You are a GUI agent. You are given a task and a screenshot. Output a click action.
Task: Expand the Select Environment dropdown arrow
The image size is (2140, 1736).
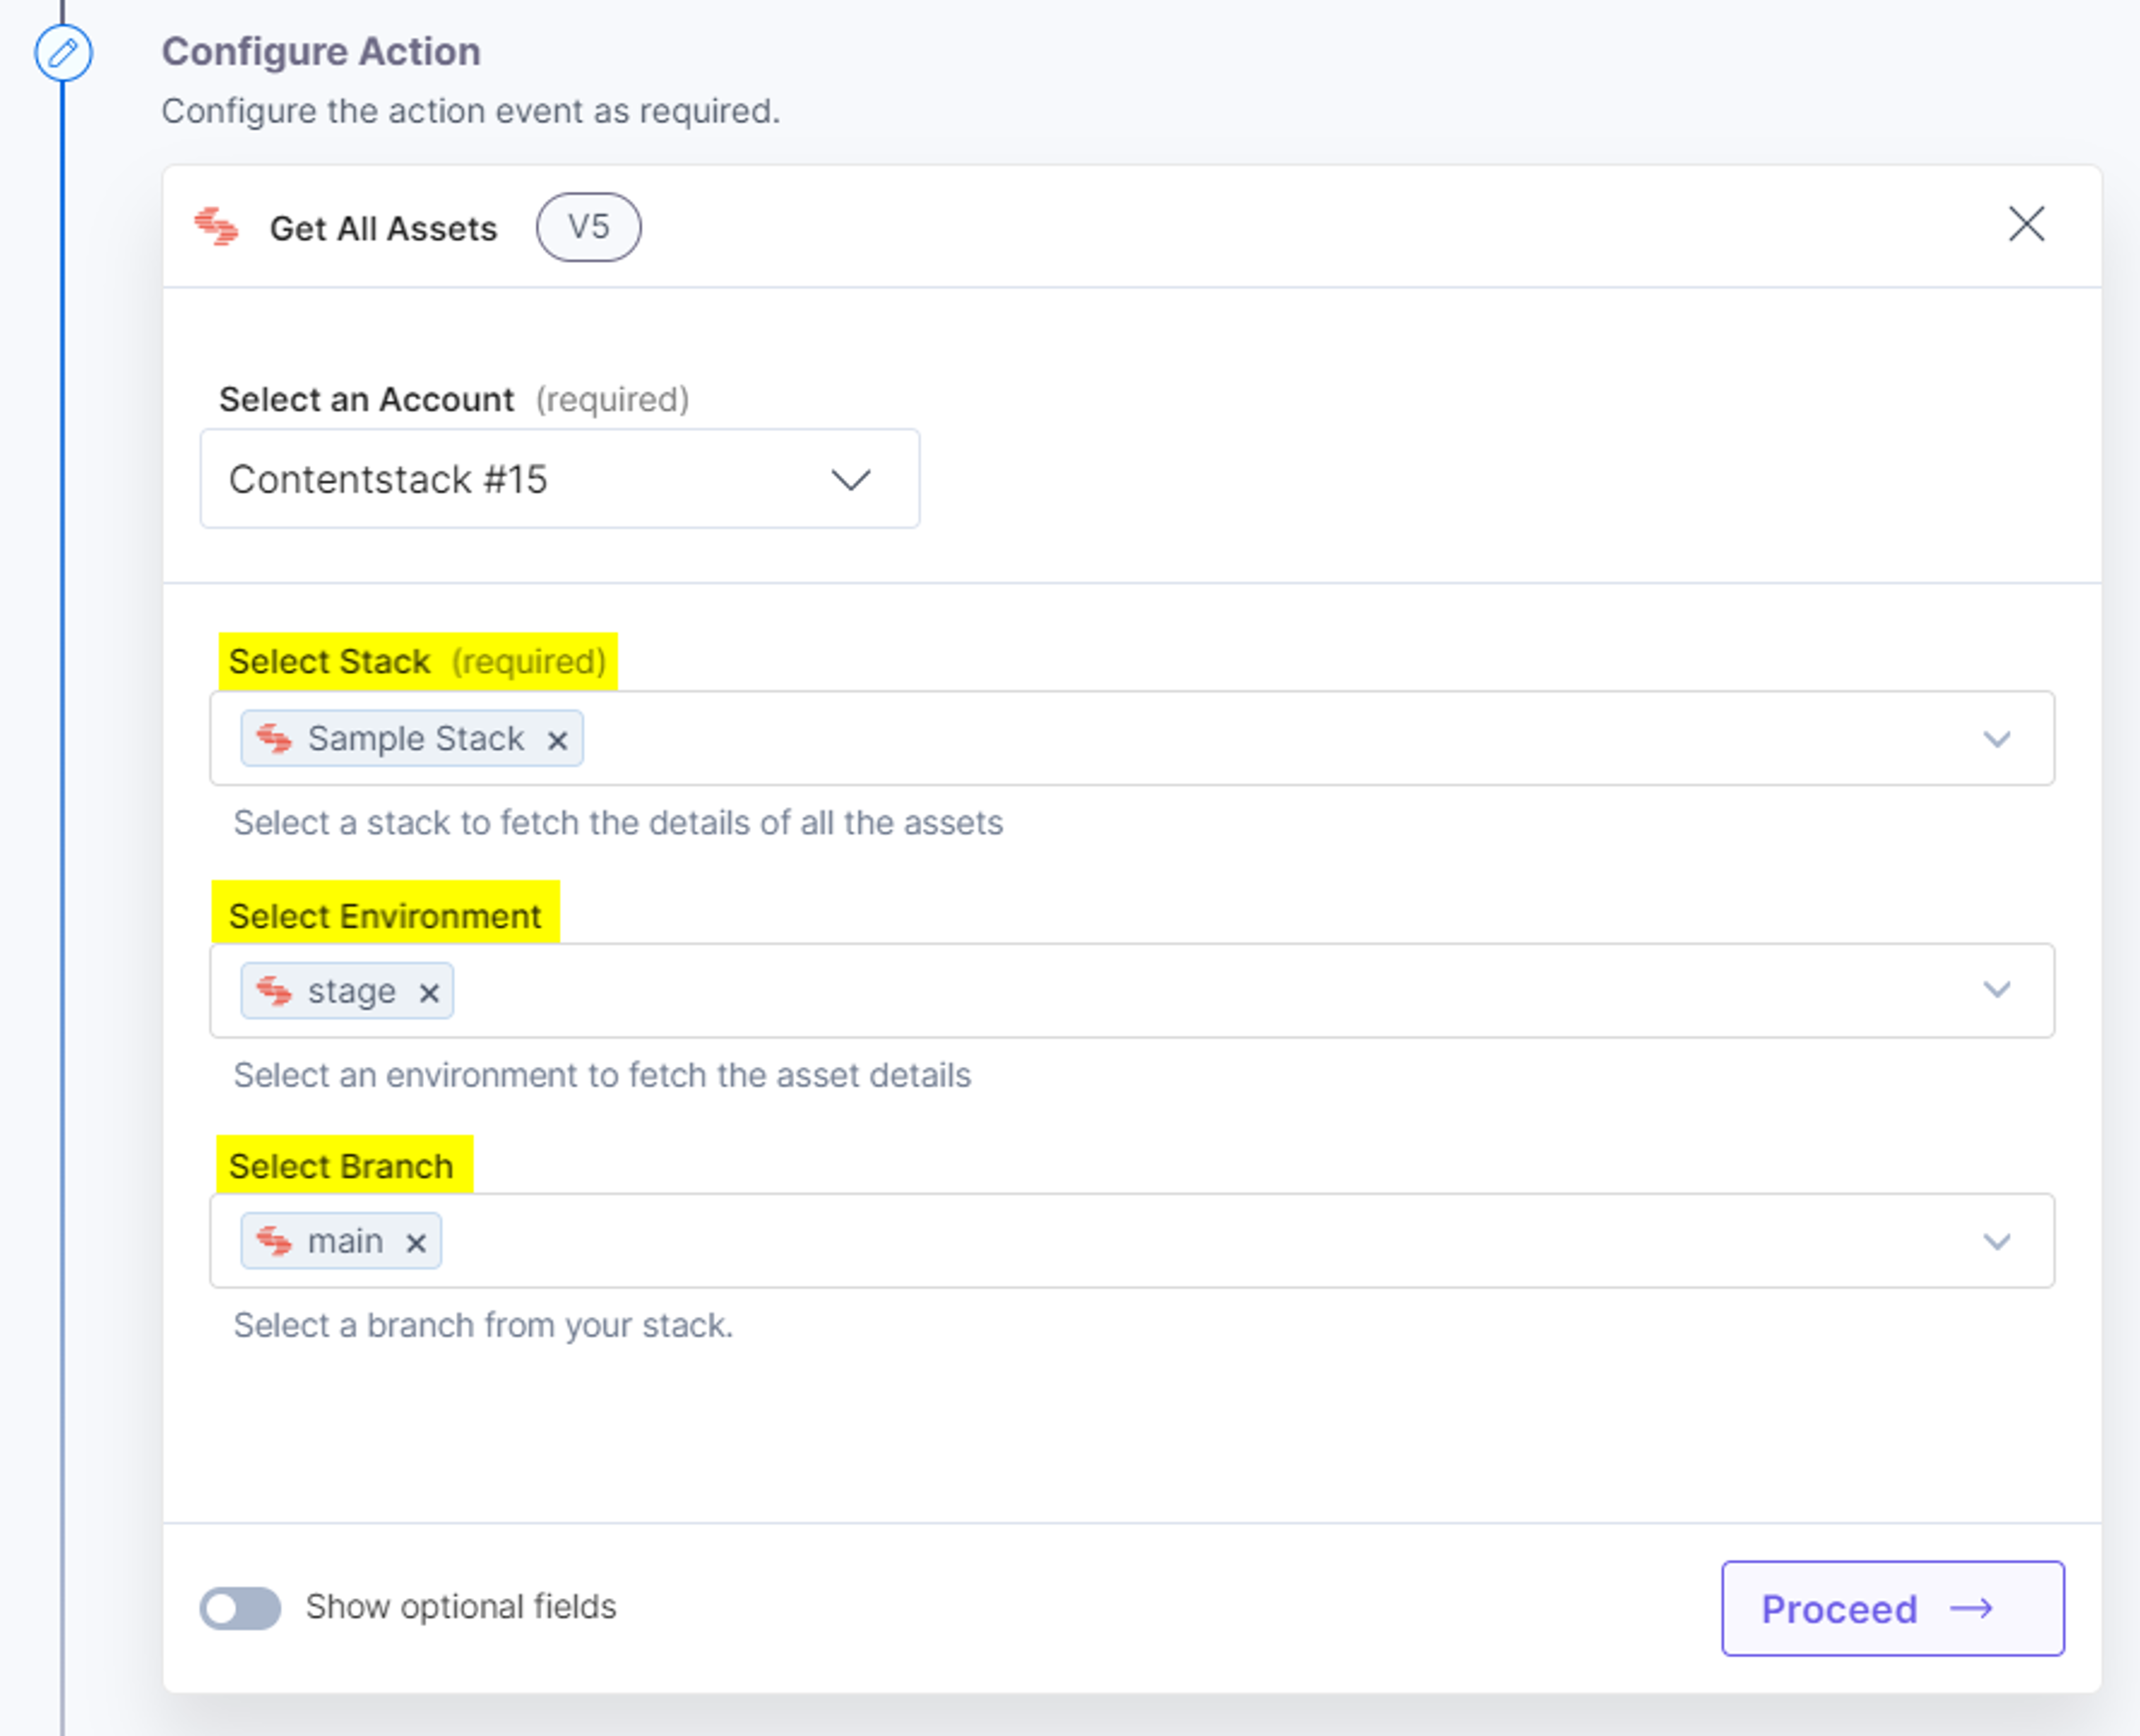[1996, 990]
